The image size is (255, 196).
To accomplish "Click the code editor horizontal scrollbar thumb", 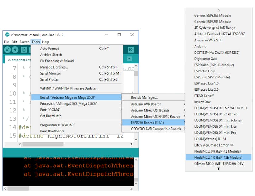I will point(43,144).
